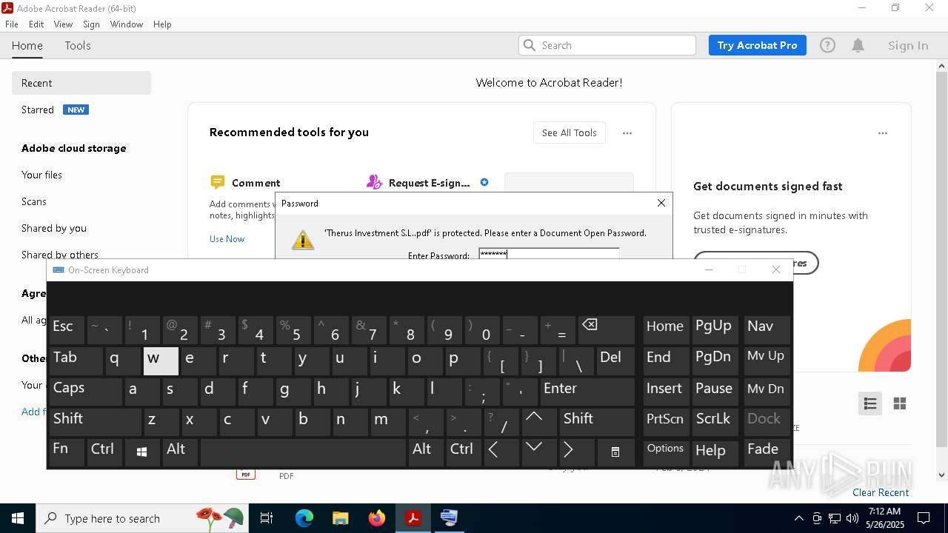Open the Edit menu

click(36, 24)
